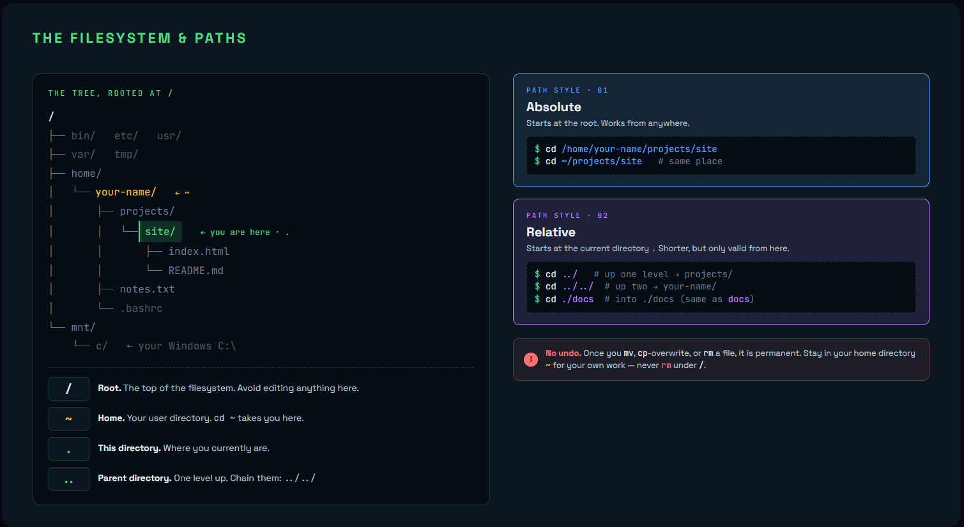Viewport: 964px width, 527px height.
Task: Click the /home/your-name/projects/site path
Action: [639, 149]
